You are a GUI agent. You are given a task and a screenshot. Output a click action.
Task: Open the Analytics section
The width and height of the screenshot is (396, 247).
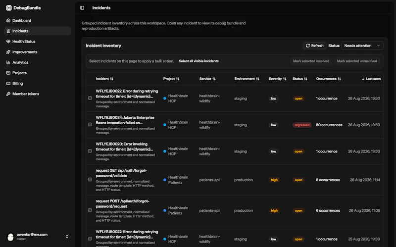38,62
